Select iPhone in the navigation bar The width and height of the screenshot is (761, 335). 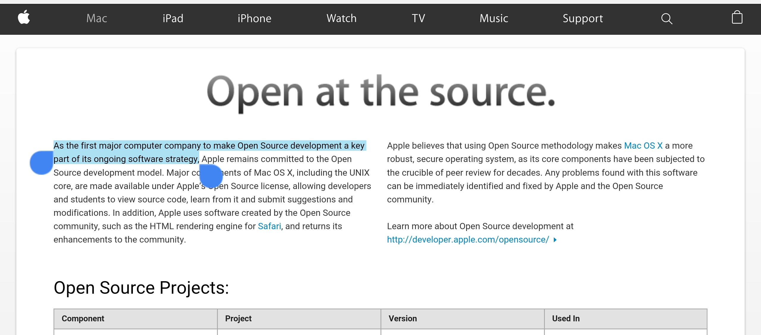tap(254, 18)
